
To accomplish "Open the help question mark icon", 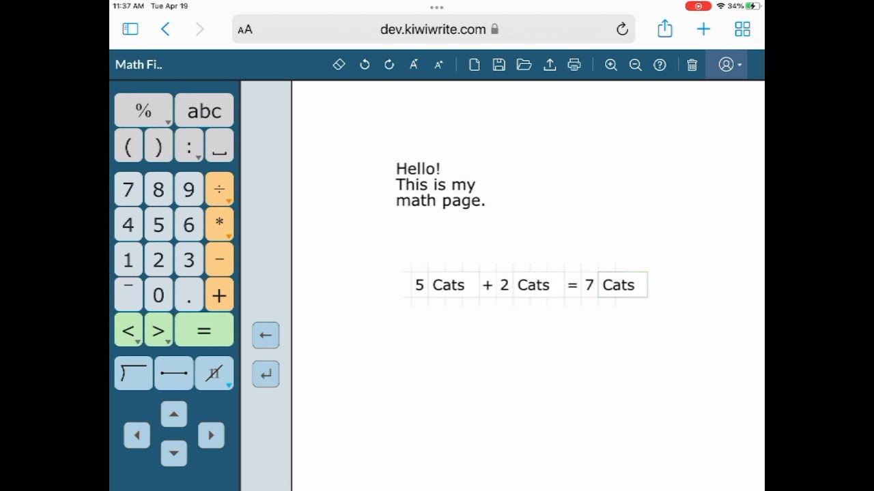I will click(660, 65).
